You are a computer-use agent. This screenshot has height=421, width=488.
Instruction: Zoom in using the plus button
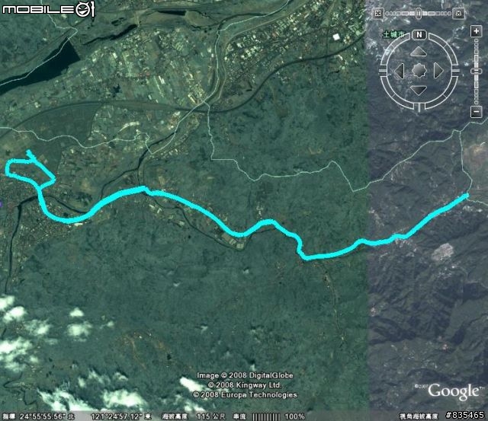pyautogui.click(x=476, y=31)
